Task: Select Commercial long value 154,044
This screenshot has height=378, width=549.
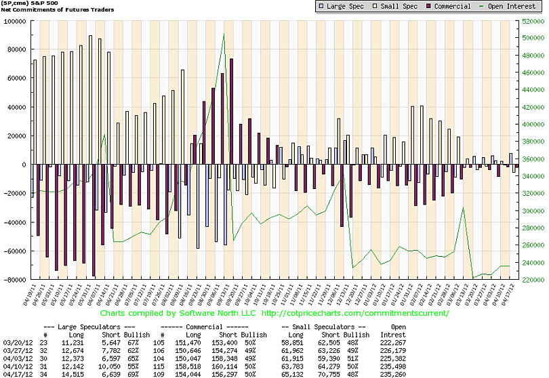Action: [x=188, y=375]
